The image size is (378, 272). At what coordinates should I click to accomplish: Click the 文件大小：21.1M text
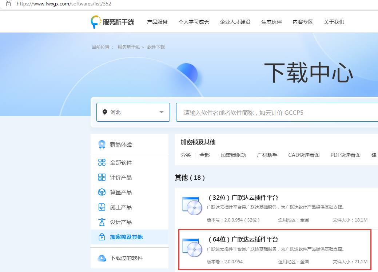pos(350,261)
